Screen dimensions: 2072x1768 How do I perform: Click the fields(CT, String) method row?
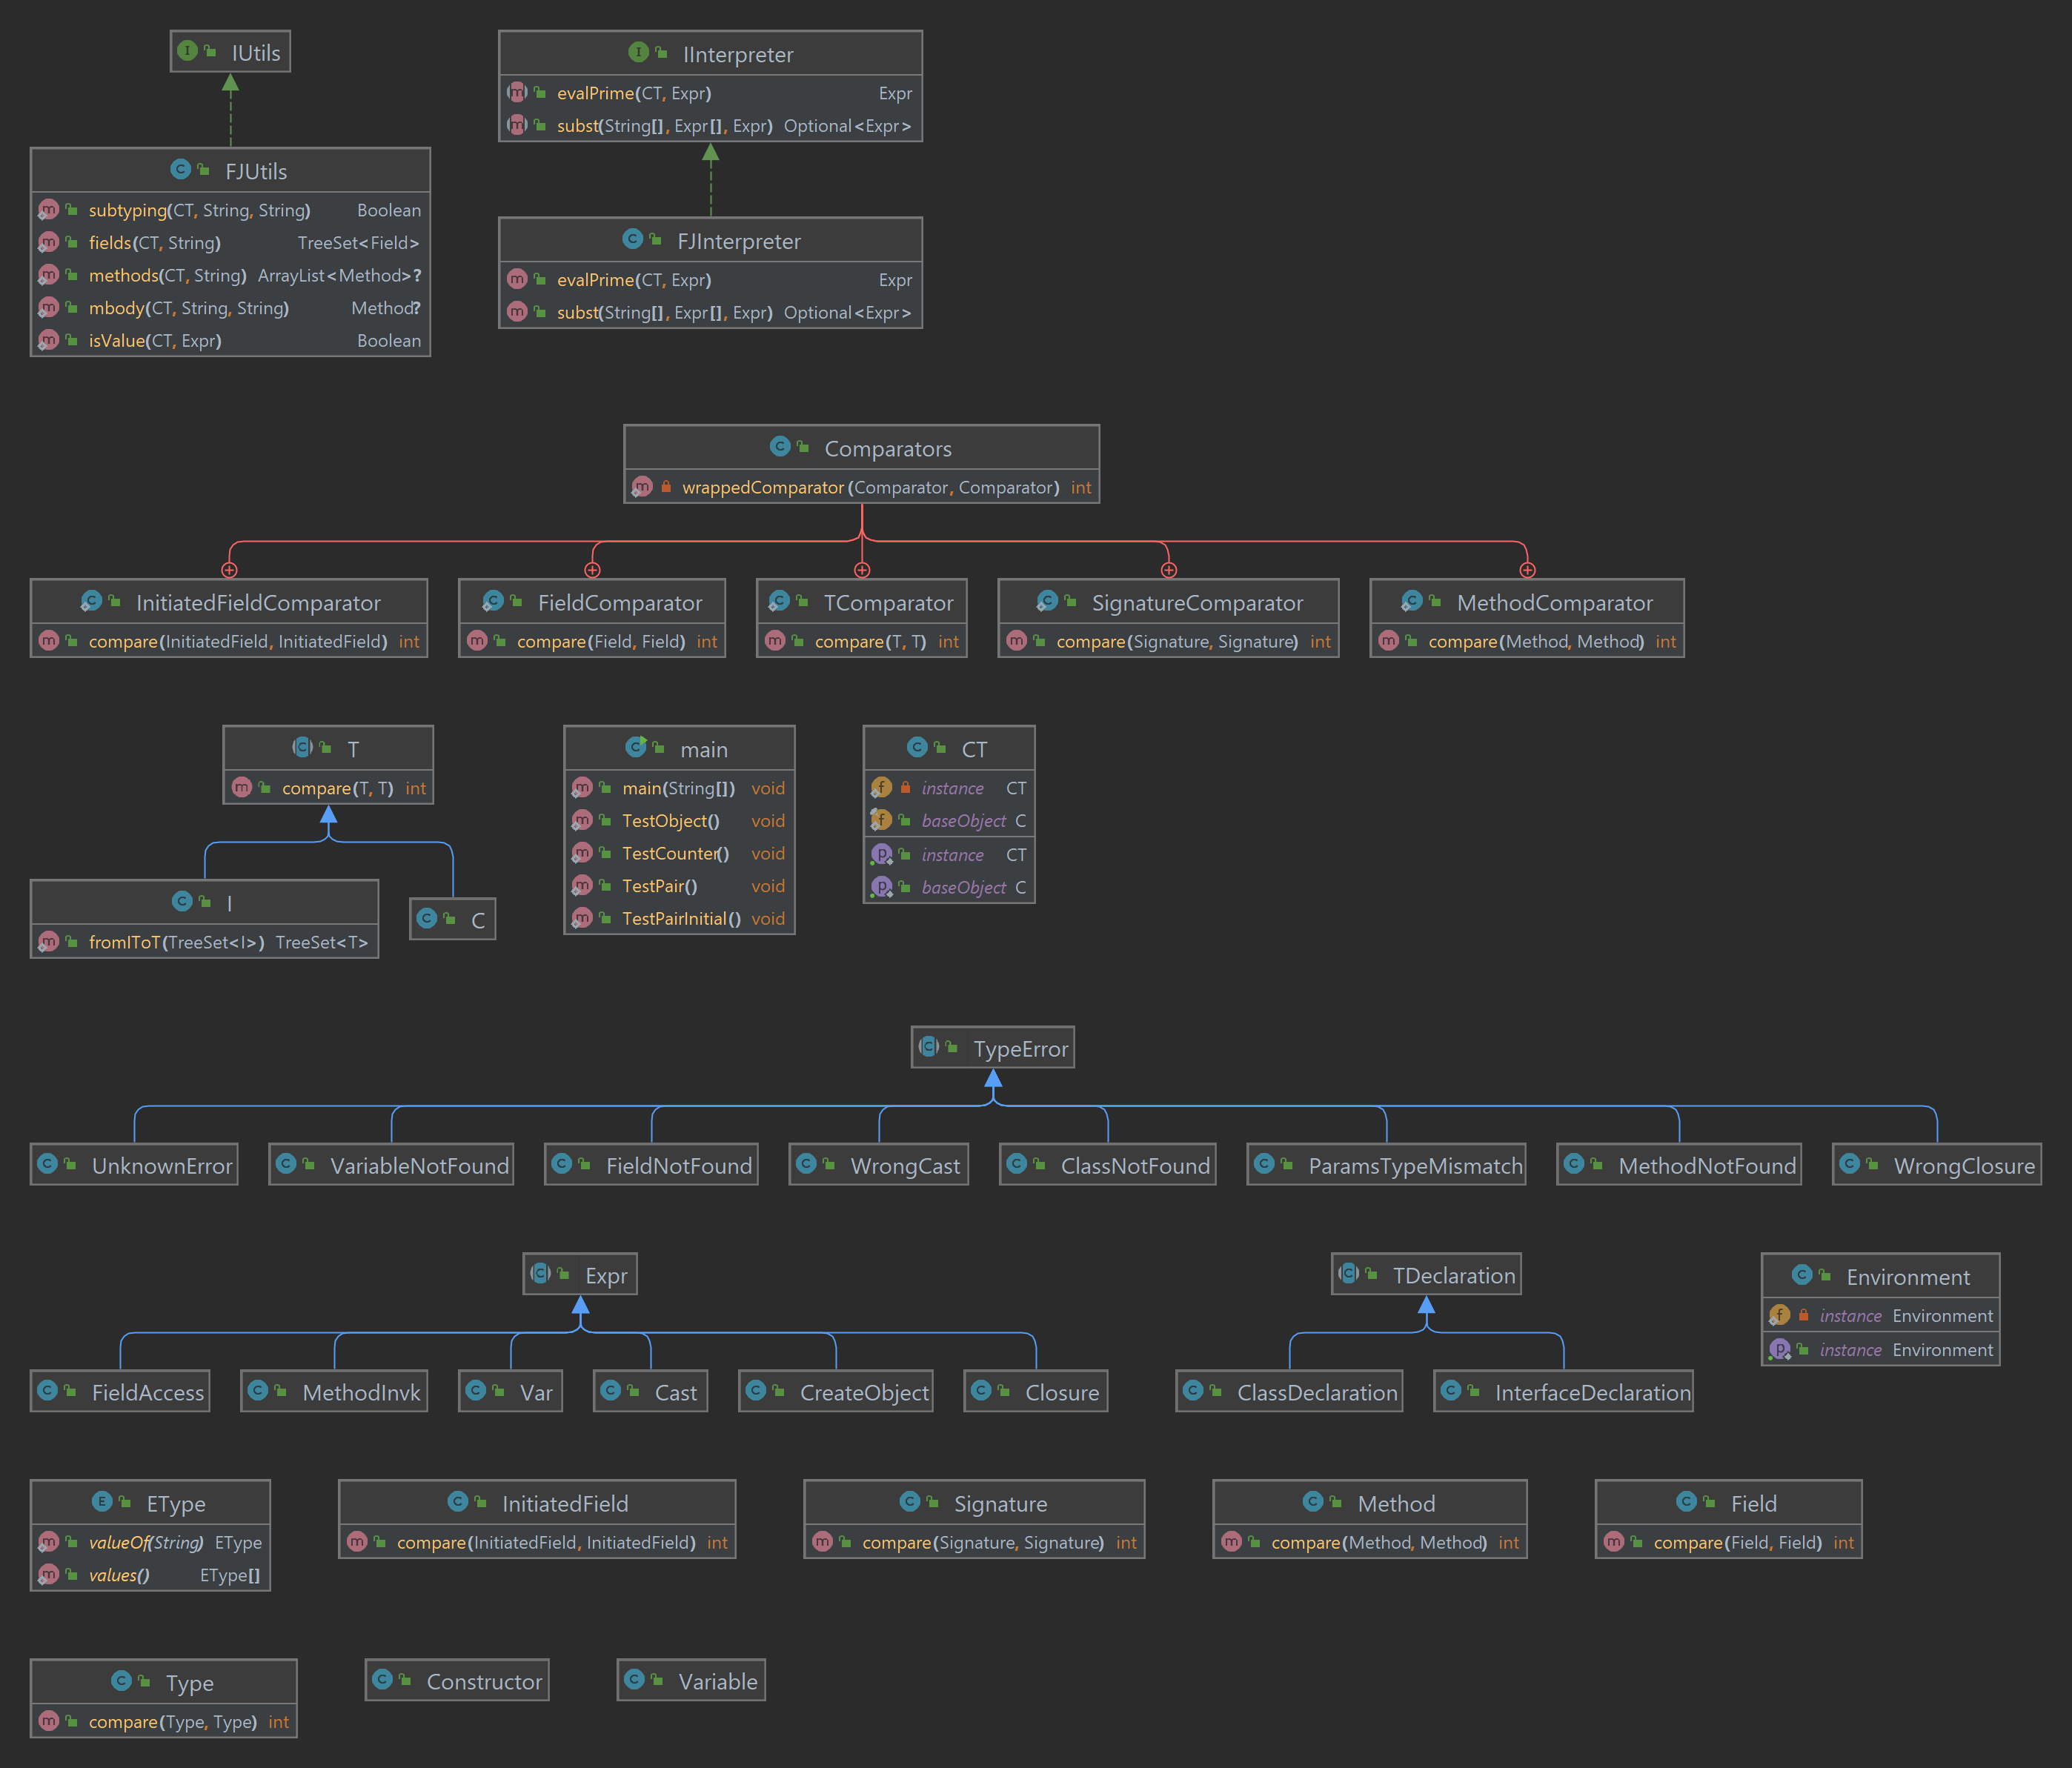click(230, 243)
